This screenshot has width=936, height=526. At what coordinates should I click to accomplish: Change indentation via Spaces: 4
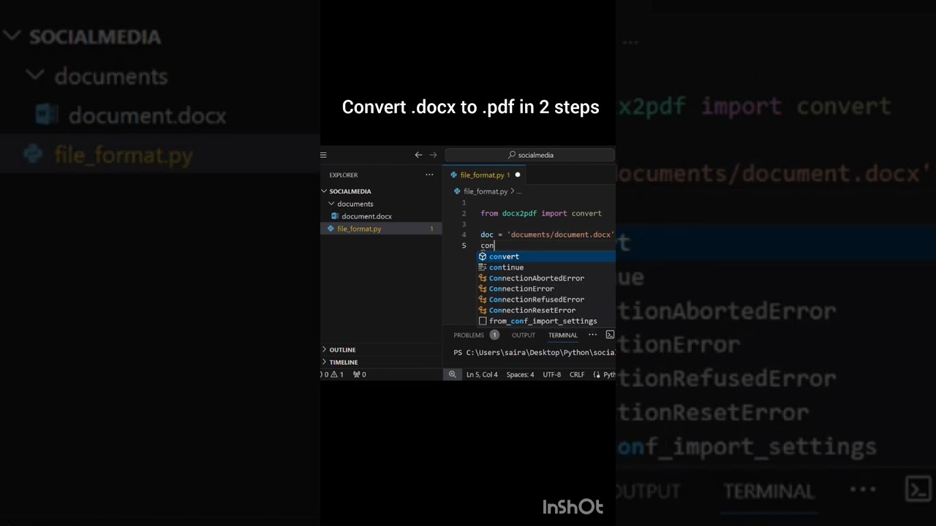click(521, 374)
